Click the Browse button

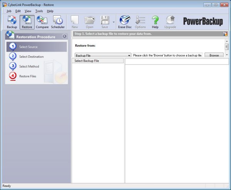click(x=214, y=55)
